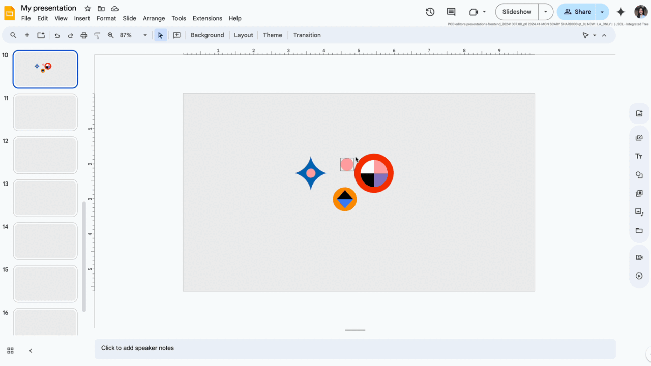Star the presentation with star icon
This screenshot has height=366, width=651.
[87, 9]
